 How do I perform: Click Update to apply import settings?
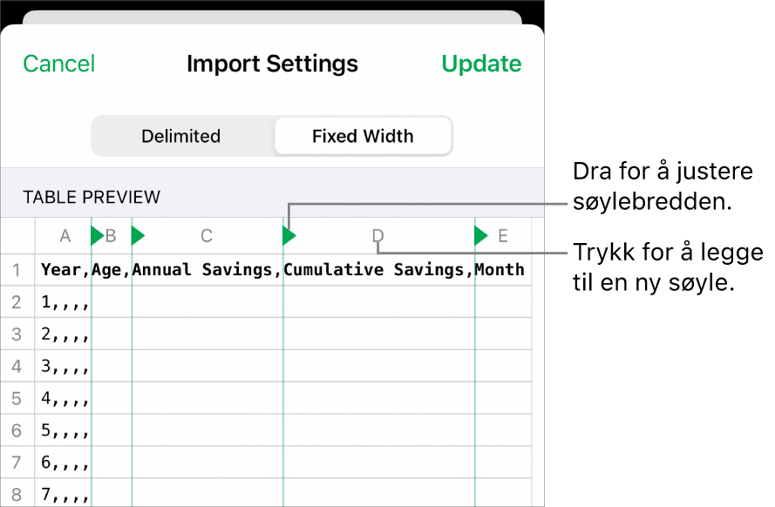point(481,63)
